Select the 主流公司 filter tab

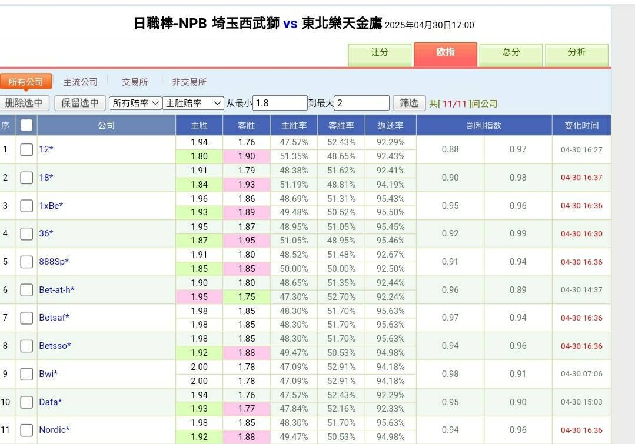coord(81,82)
